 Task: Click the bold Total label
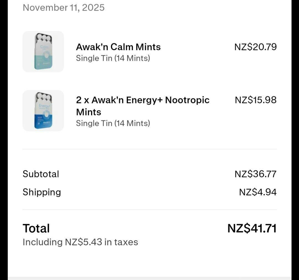click(x=36, y=229)
